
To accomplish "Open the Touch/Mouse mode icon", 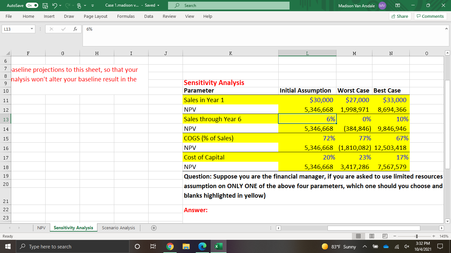I will tap(79, 6).
